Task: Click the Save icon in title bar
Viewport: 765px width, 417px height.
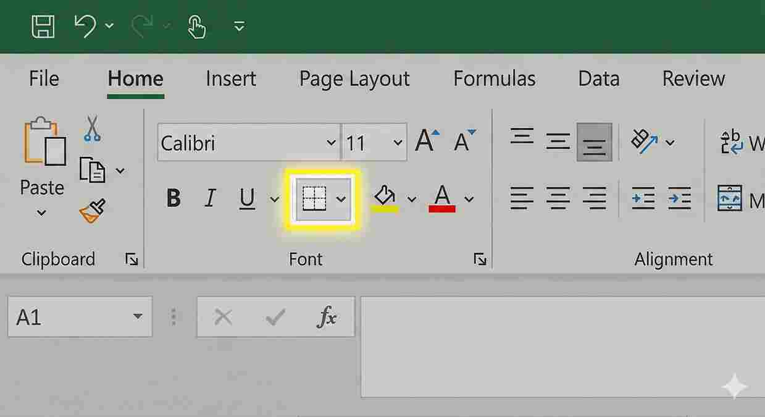Action: coord(43,27)
